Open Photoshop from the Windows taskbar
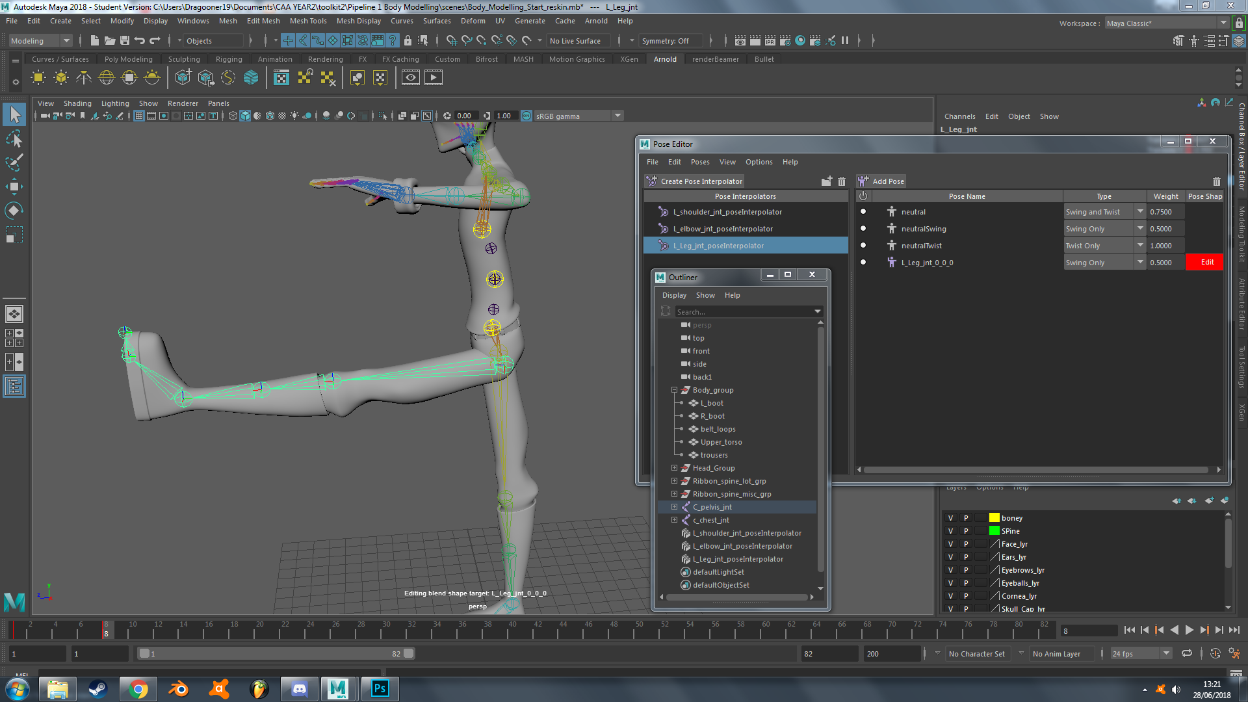Image resolution: width=1248 pixels, height=702 pixels. coord(380,688)
